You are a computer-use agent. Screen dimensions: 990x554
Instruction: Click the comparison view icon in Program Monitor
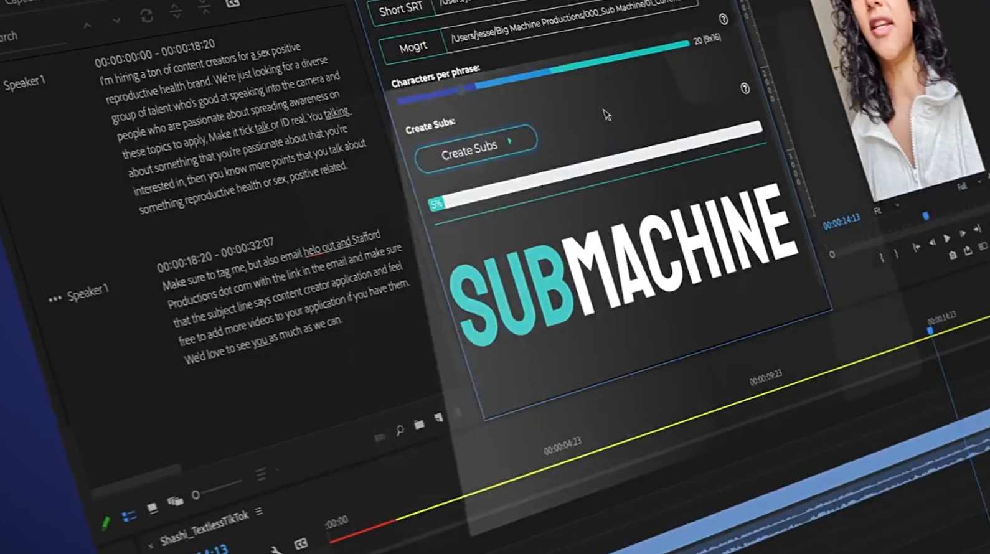point(983,246)
